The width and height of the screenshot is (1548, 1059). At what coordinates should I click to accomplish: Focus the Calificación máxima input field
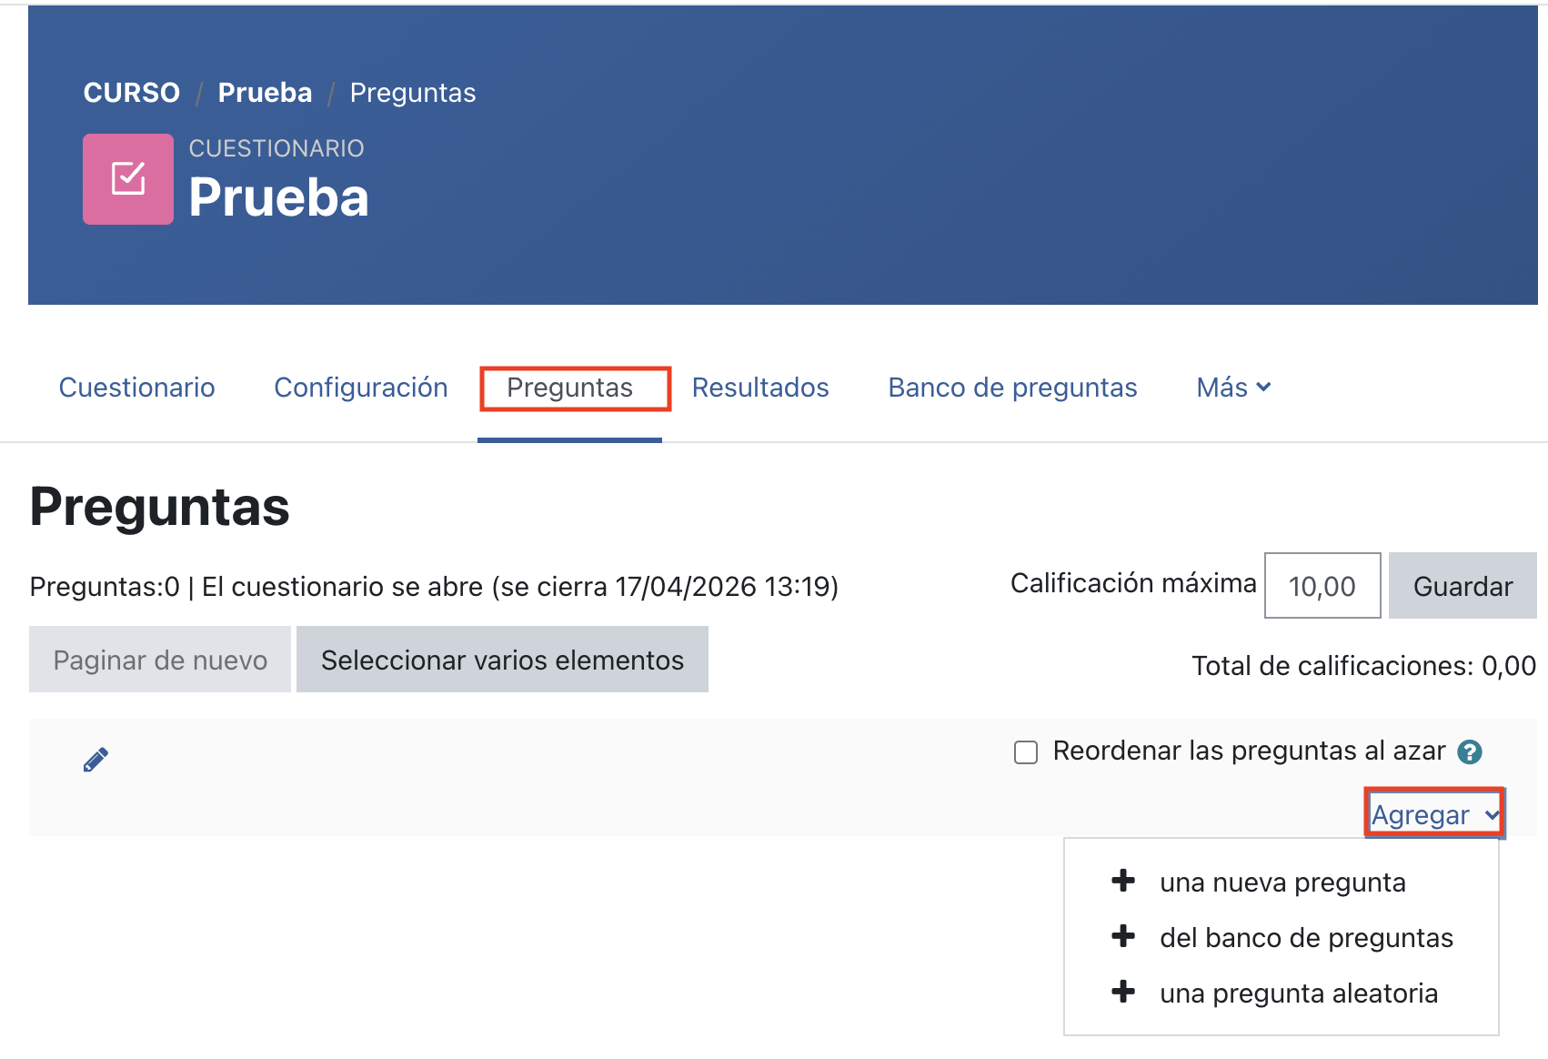(x=1322, y=586)
